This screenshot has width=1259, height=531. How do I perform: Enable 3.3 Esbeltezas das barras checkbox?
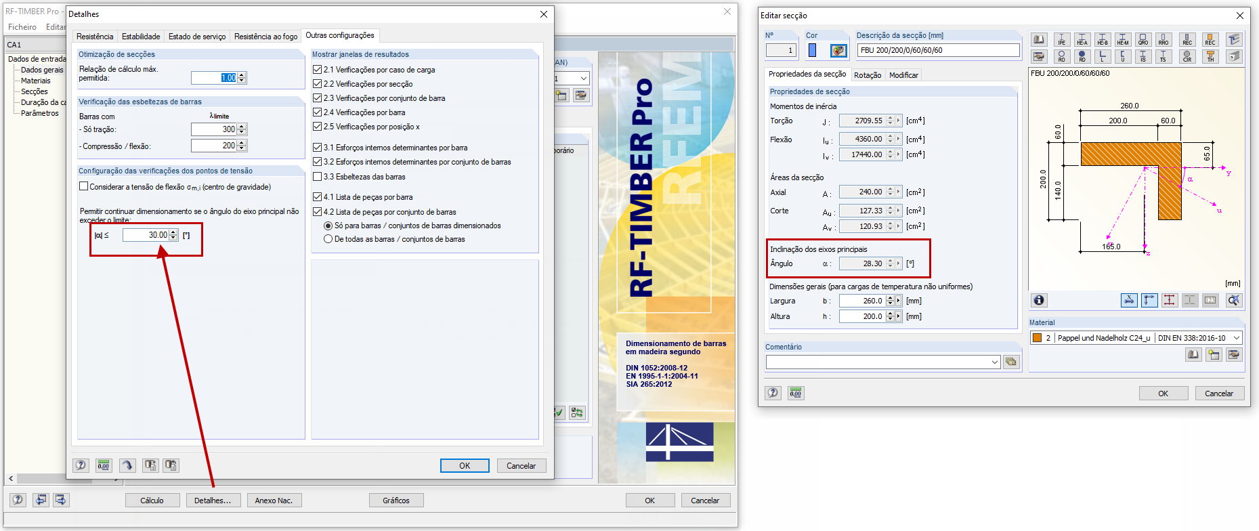pyautogui.click(x=317, y=177)
